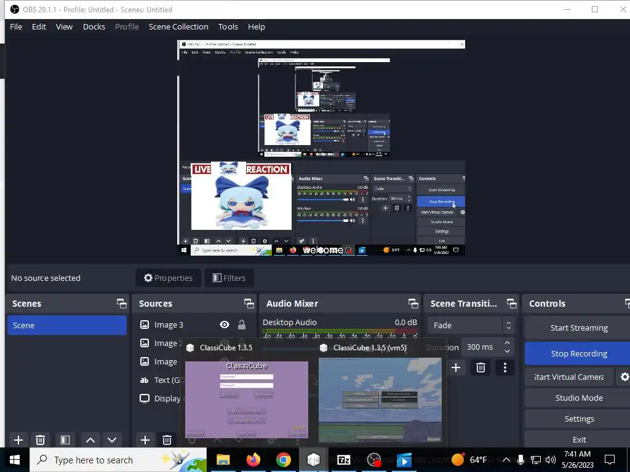Open the Fade transition dropdown
Screen dimensions: 630x472
click(471, 326)
